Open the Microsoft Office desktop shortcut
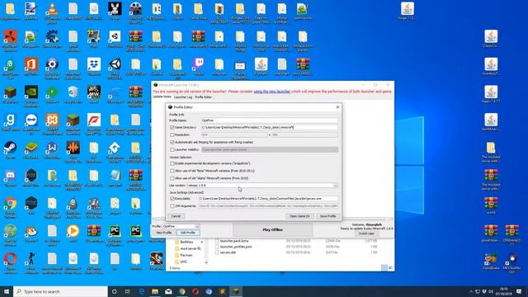The height and width of the screenshot is (297, 528). (x=31, y=64)
